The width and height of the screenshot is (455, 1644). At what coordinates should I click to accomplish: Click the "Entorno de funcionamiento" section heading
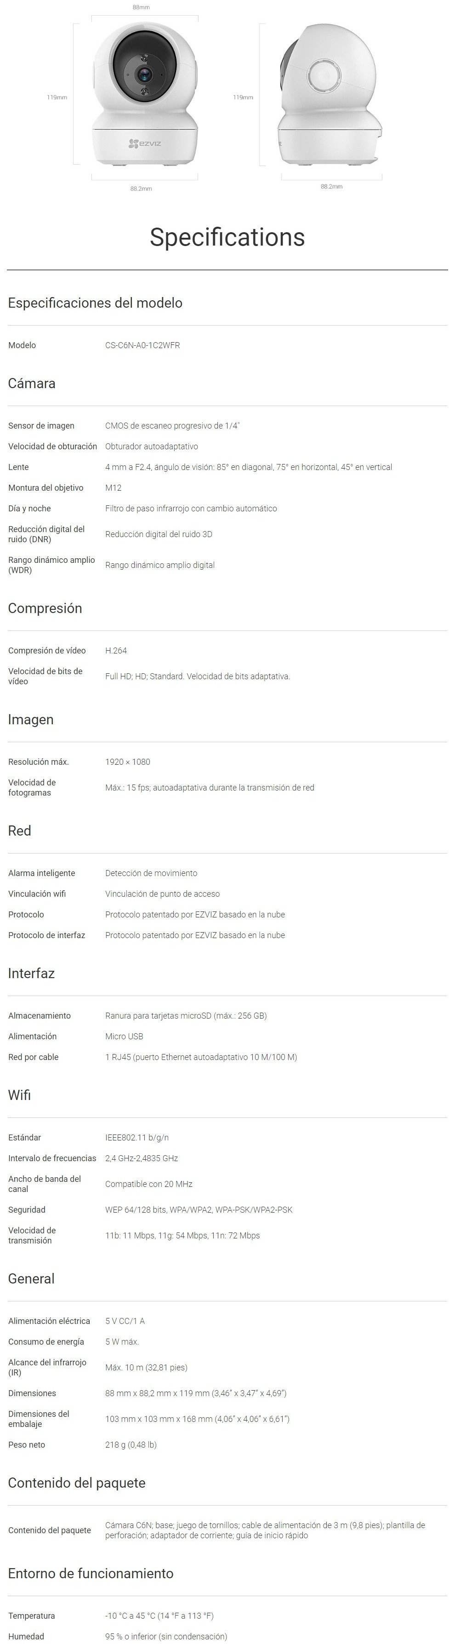91,1573
